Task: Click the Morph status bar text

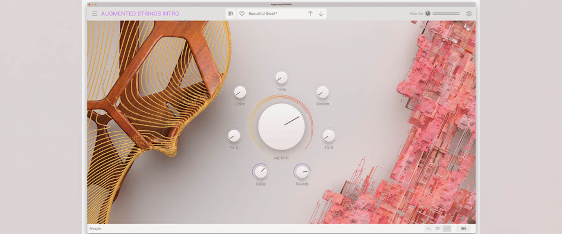Action: pos(95,229)
